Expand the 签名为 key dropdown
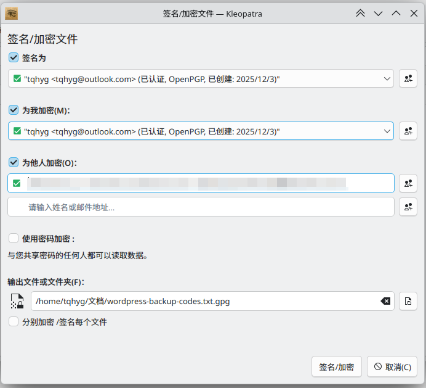Screen dimensions: 426x388 (387, 79)
